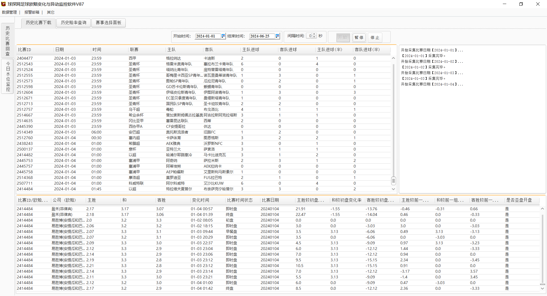This screenshot has width=547, height=296.
Task: Sort by the 是否亚盘开盘 column header
Action: coord(522,200)
